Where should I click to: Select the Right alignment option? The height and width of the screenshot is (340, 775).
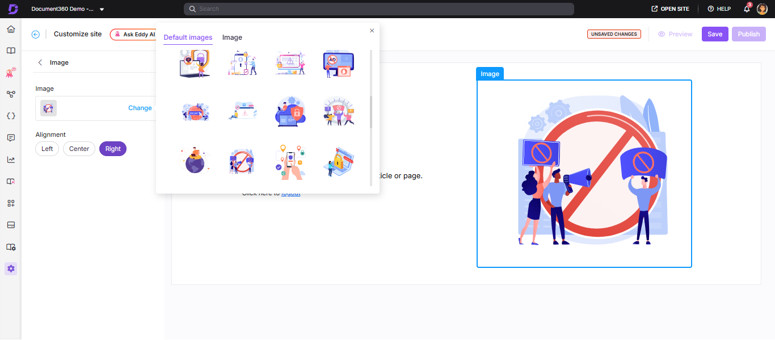113,149
